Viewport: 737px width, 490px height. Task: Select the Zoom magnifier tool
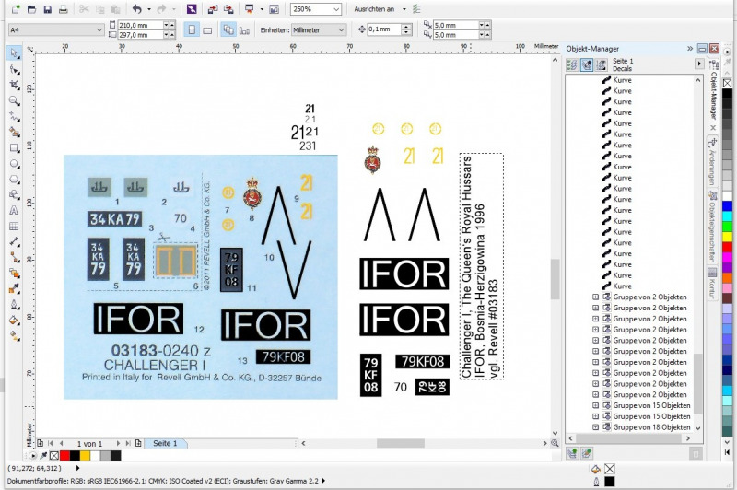pos(14,100)
